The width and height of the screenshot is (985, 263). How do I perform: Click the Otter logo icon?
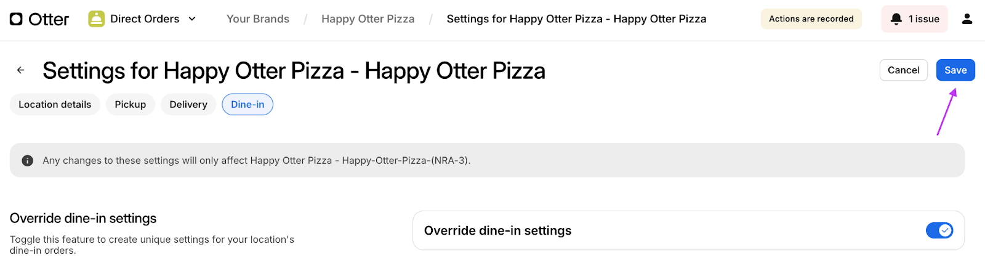pos(17,19)
